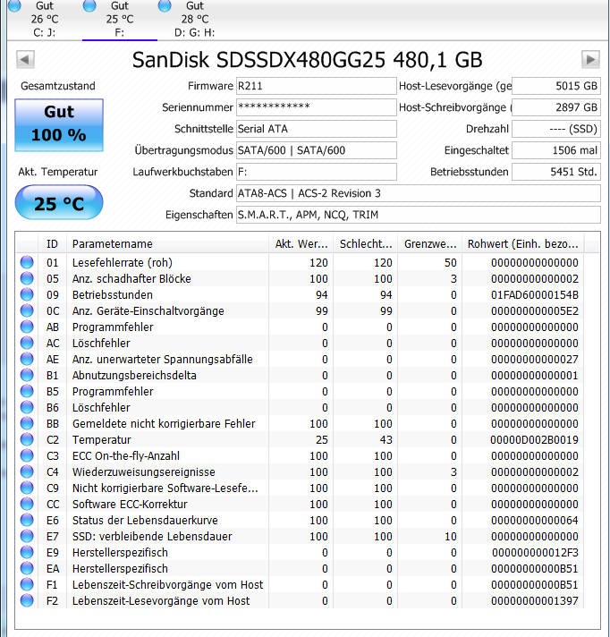Click status icon of EA Herstellerspezifisch row

[x=27, y=569]
